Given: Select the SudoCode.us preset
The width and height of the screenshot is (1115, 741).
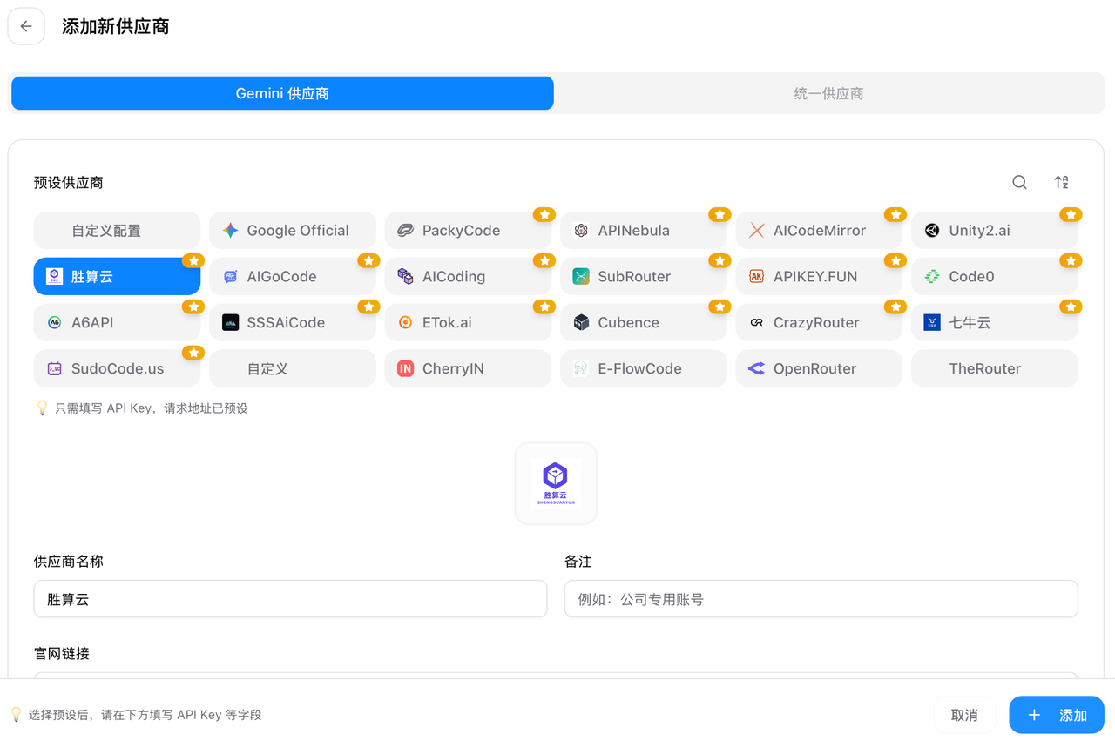Looking at the screenshot, I should (117, 369).
